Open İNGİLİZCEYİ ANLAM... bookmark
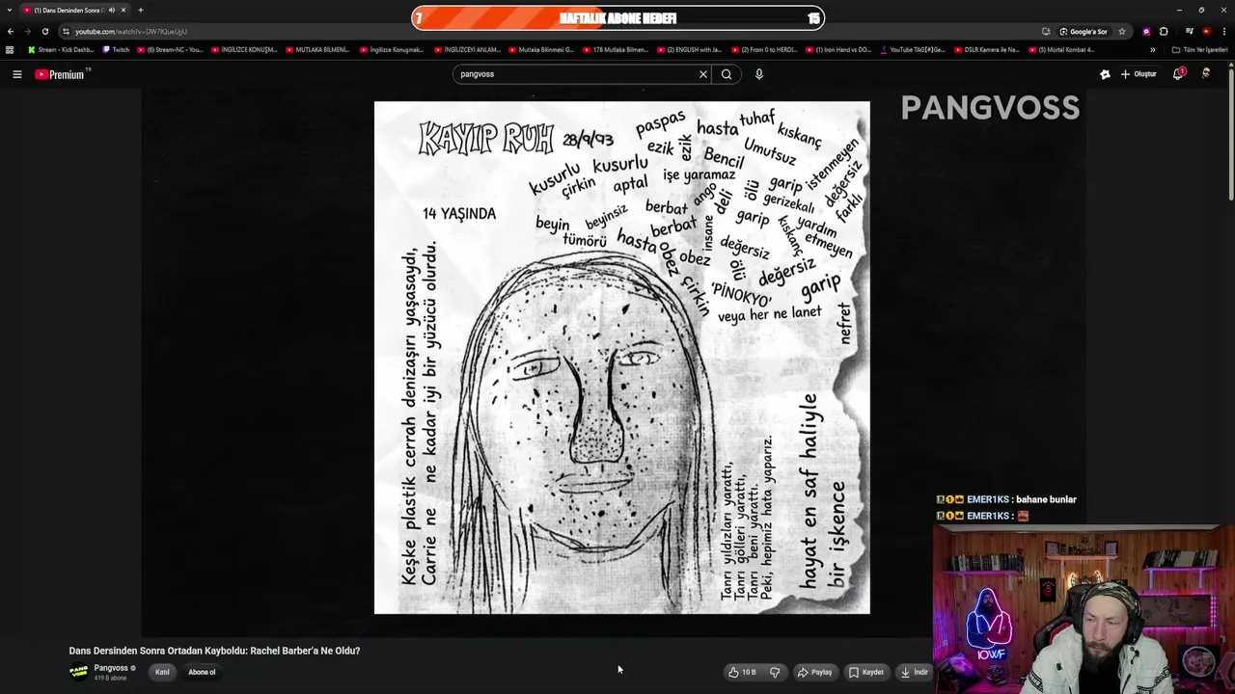 coord(467,49)
